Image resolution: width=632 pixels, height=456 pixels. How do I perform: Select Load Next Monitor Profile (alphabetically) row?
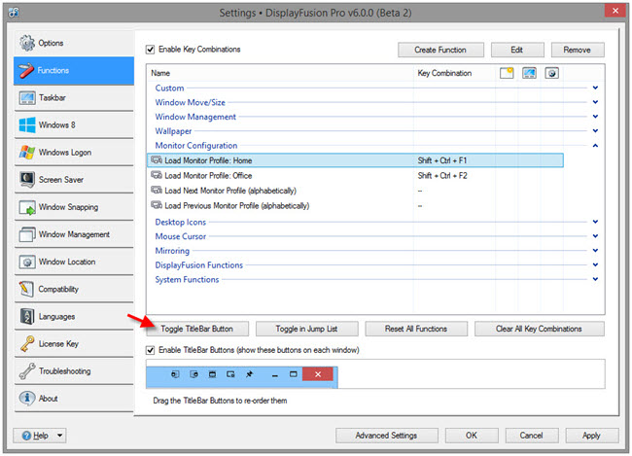pos(356,191)
